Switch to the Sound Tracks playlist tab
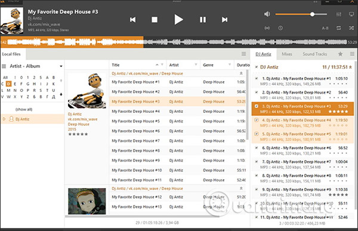Image resolution: width=358 pixels, height=231 pixels. tap(315, 54)
